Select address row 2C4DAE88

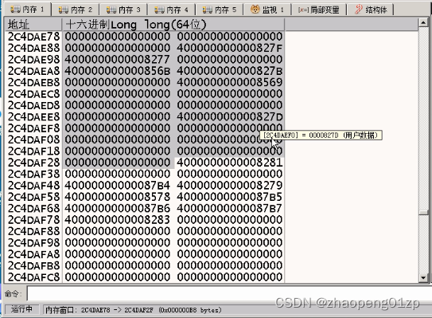pos(33,48)
